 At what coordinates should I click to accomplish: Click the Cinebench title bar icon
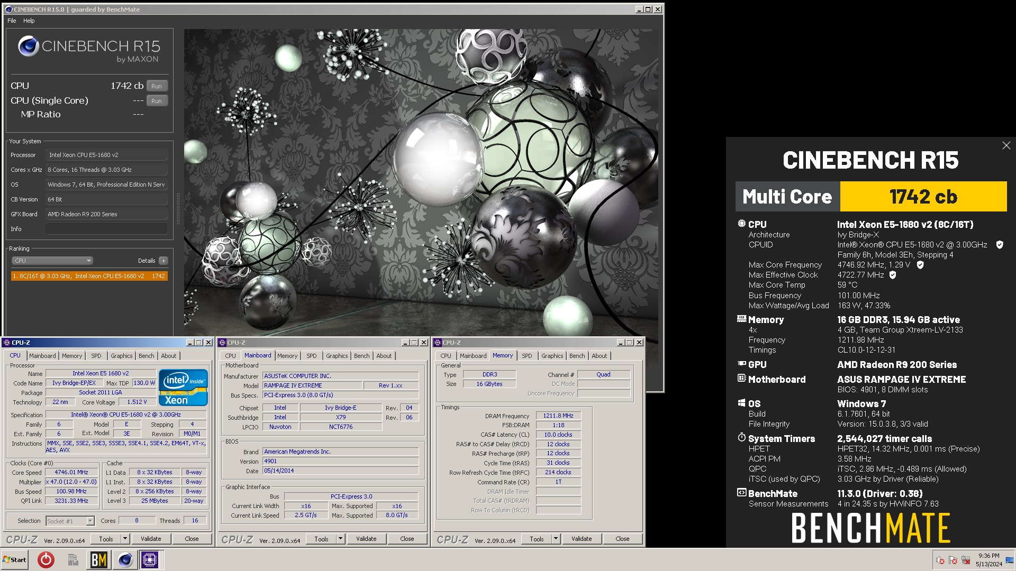[x=8, y=10]
